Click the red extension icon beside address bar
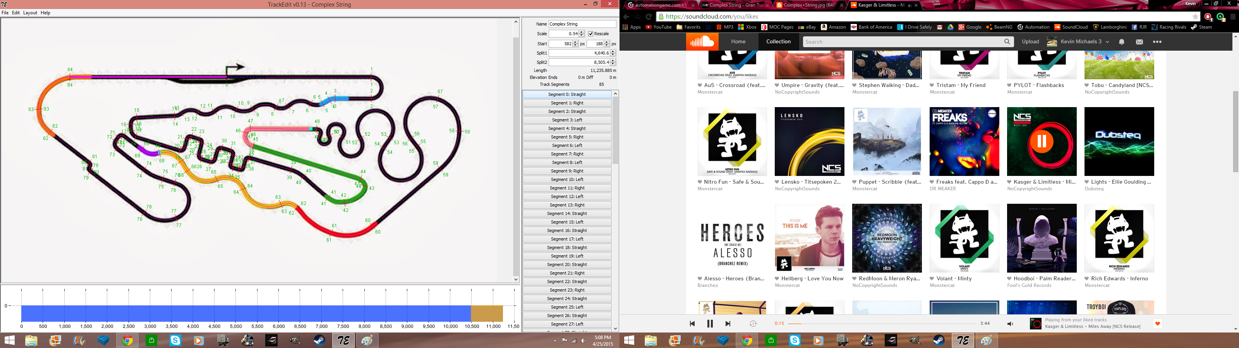Image resolution: width=1239 pixels, height=348 pixels. pos(1208,17)
